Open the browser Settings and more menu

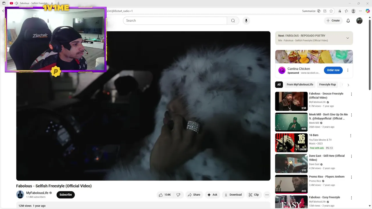click(361, 11)
